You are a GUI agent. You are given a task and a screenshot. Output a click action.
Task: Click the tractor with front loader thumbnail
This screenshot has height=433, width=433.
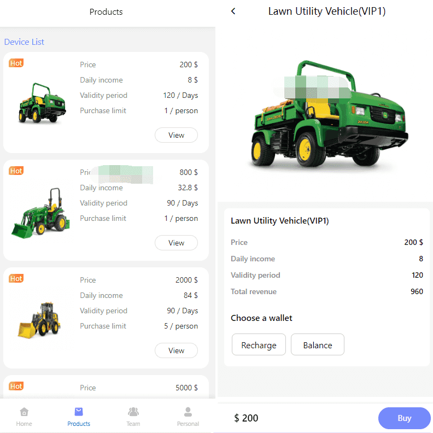point(40,213)
